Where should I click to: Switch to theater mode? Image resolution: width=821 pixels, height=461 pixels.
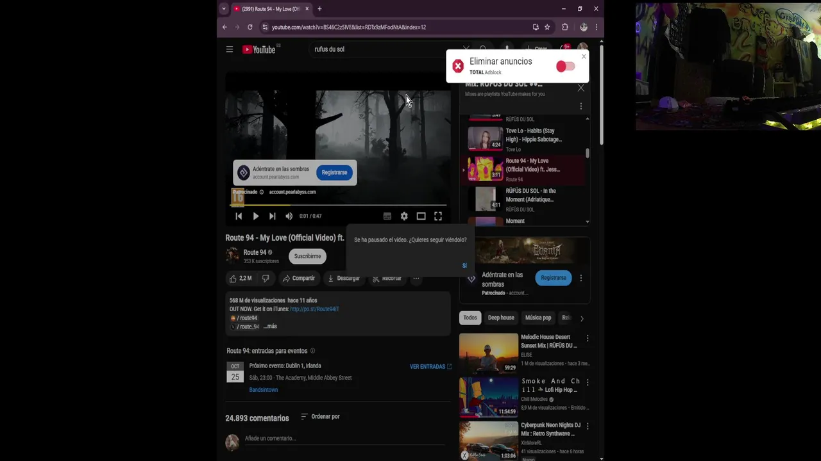(x=421, y=216)
